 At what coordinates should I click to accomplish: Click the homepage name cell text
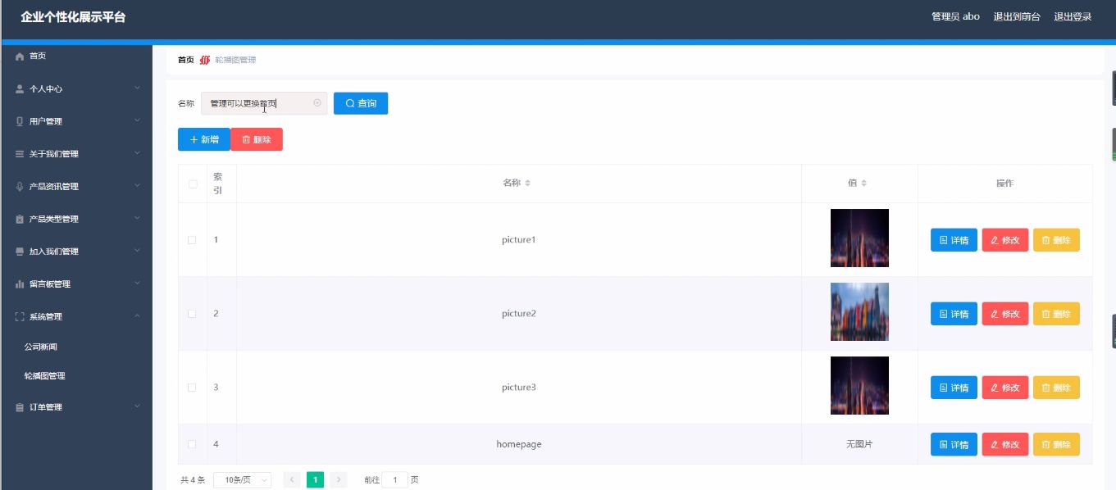coord(519,444)
